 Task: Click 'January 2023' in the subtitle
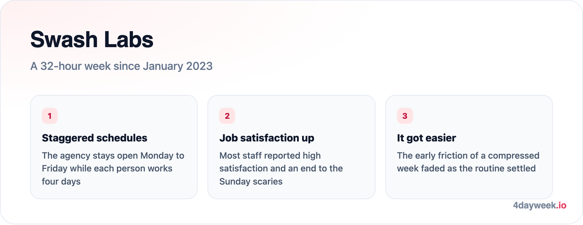[178, 66]
